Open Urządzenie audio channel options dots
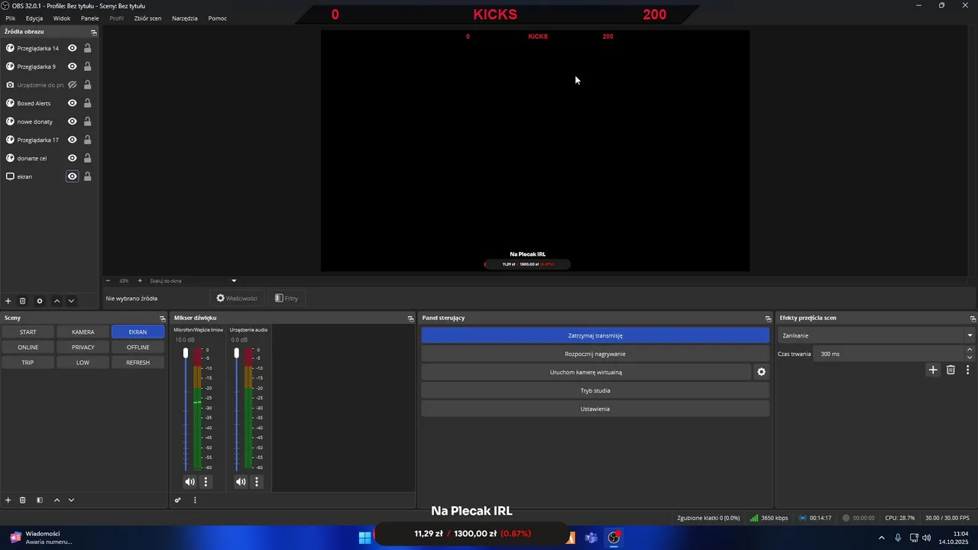Screen dimensions: 978x550 tap(257, 482)
